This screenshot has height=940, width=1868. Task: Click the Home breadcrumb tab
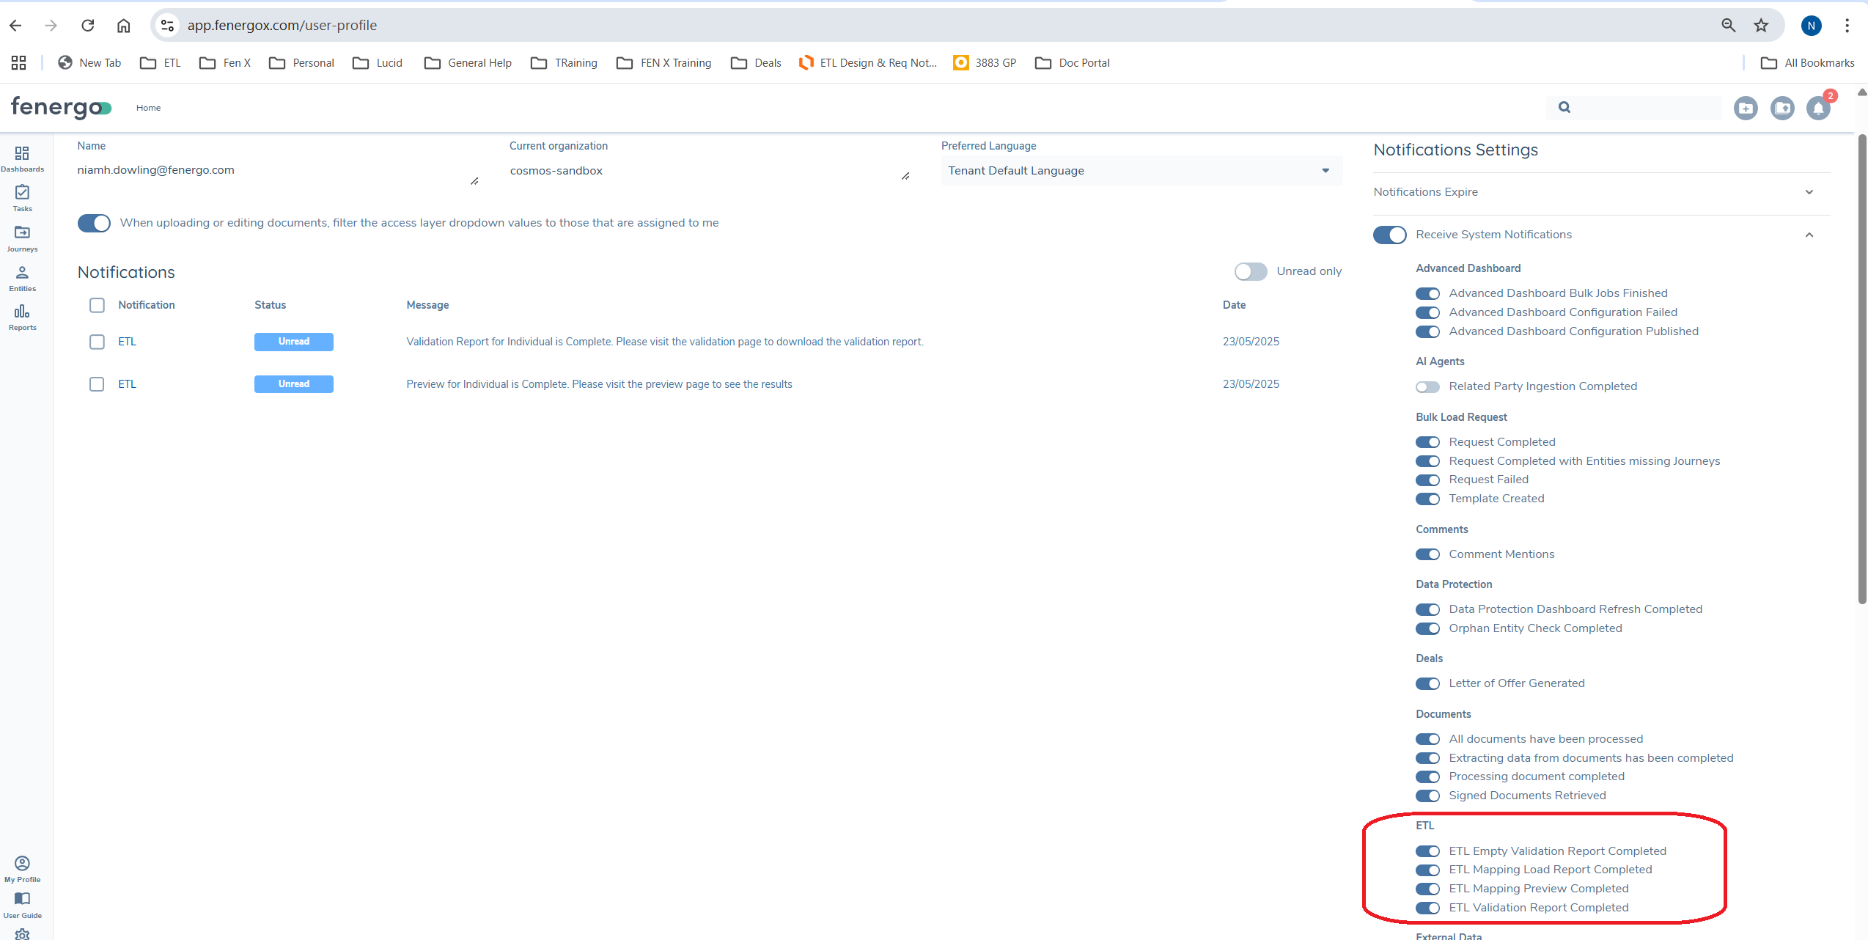click(148, 108)
